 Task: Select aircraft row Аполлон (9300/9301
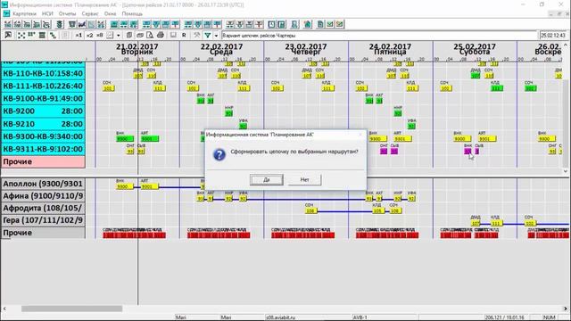pos(43,185)
